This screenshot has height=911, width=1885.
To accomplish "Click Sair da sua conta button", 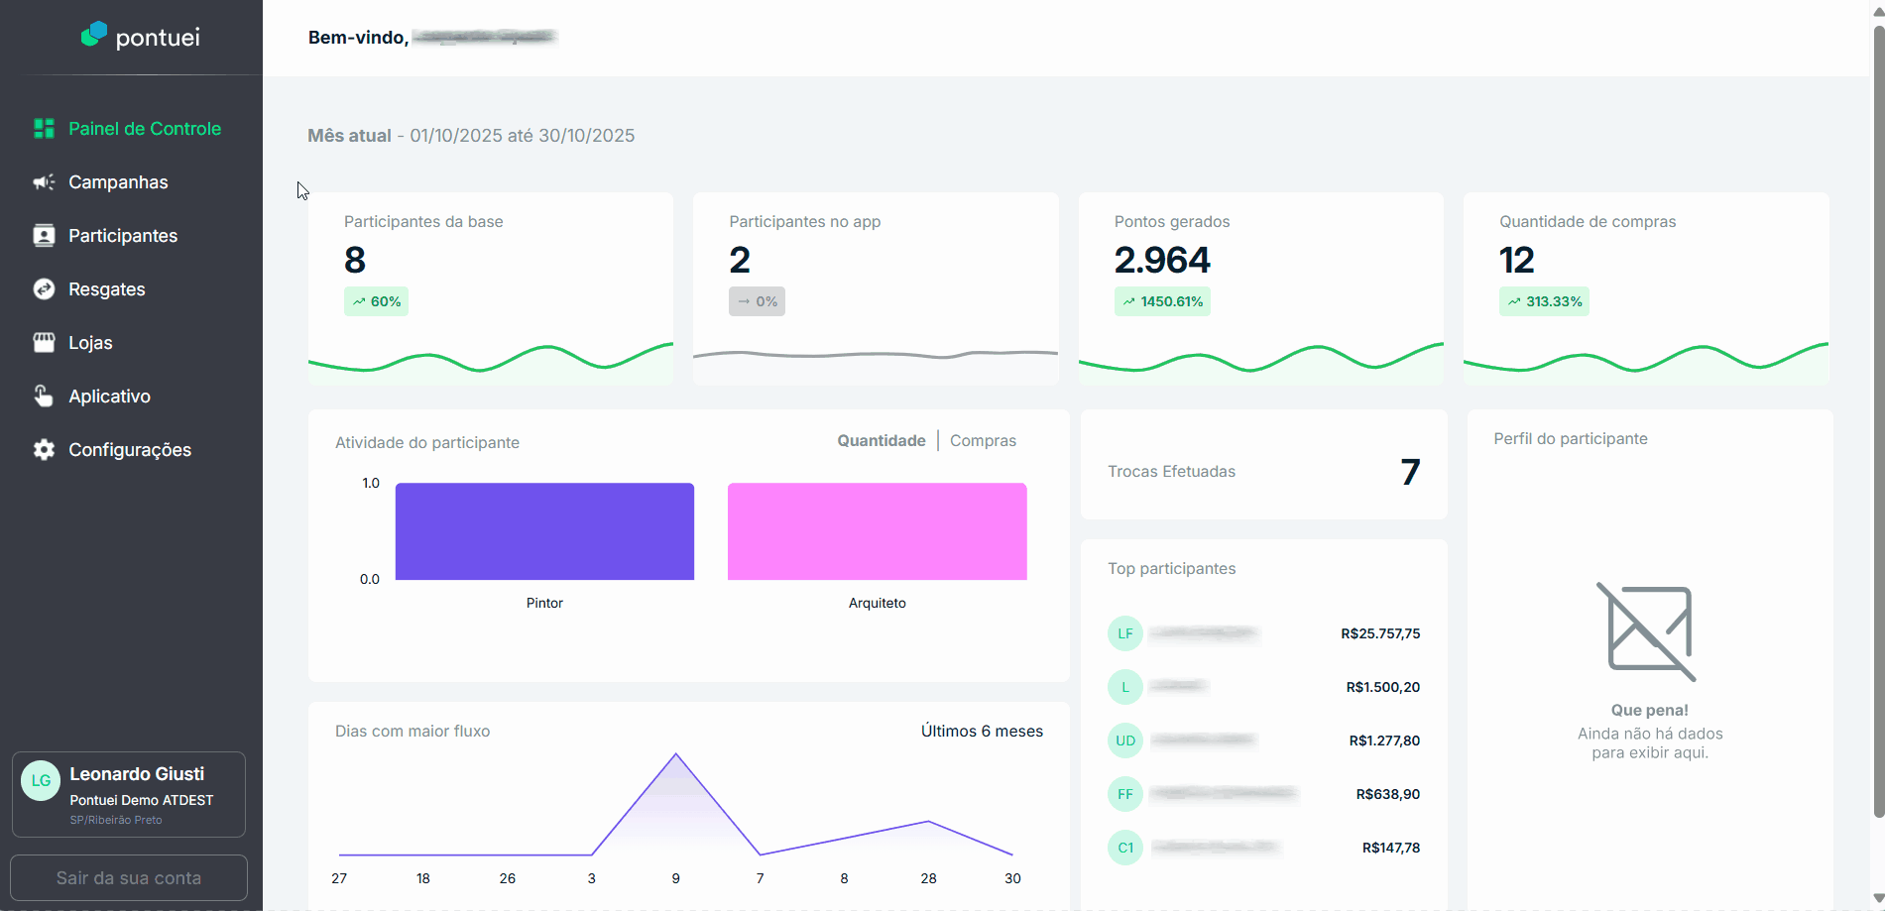I will pyautogui.click(x=129, y=878).
